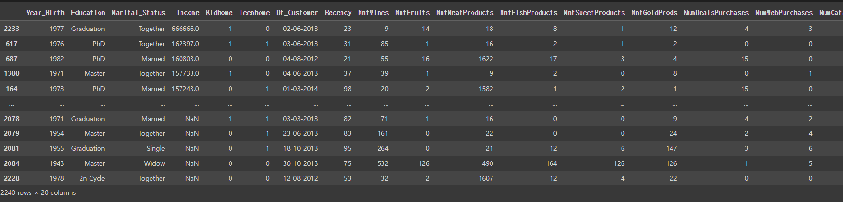Click meat products value 1607

pyautogui.click(x=486, y=178)
